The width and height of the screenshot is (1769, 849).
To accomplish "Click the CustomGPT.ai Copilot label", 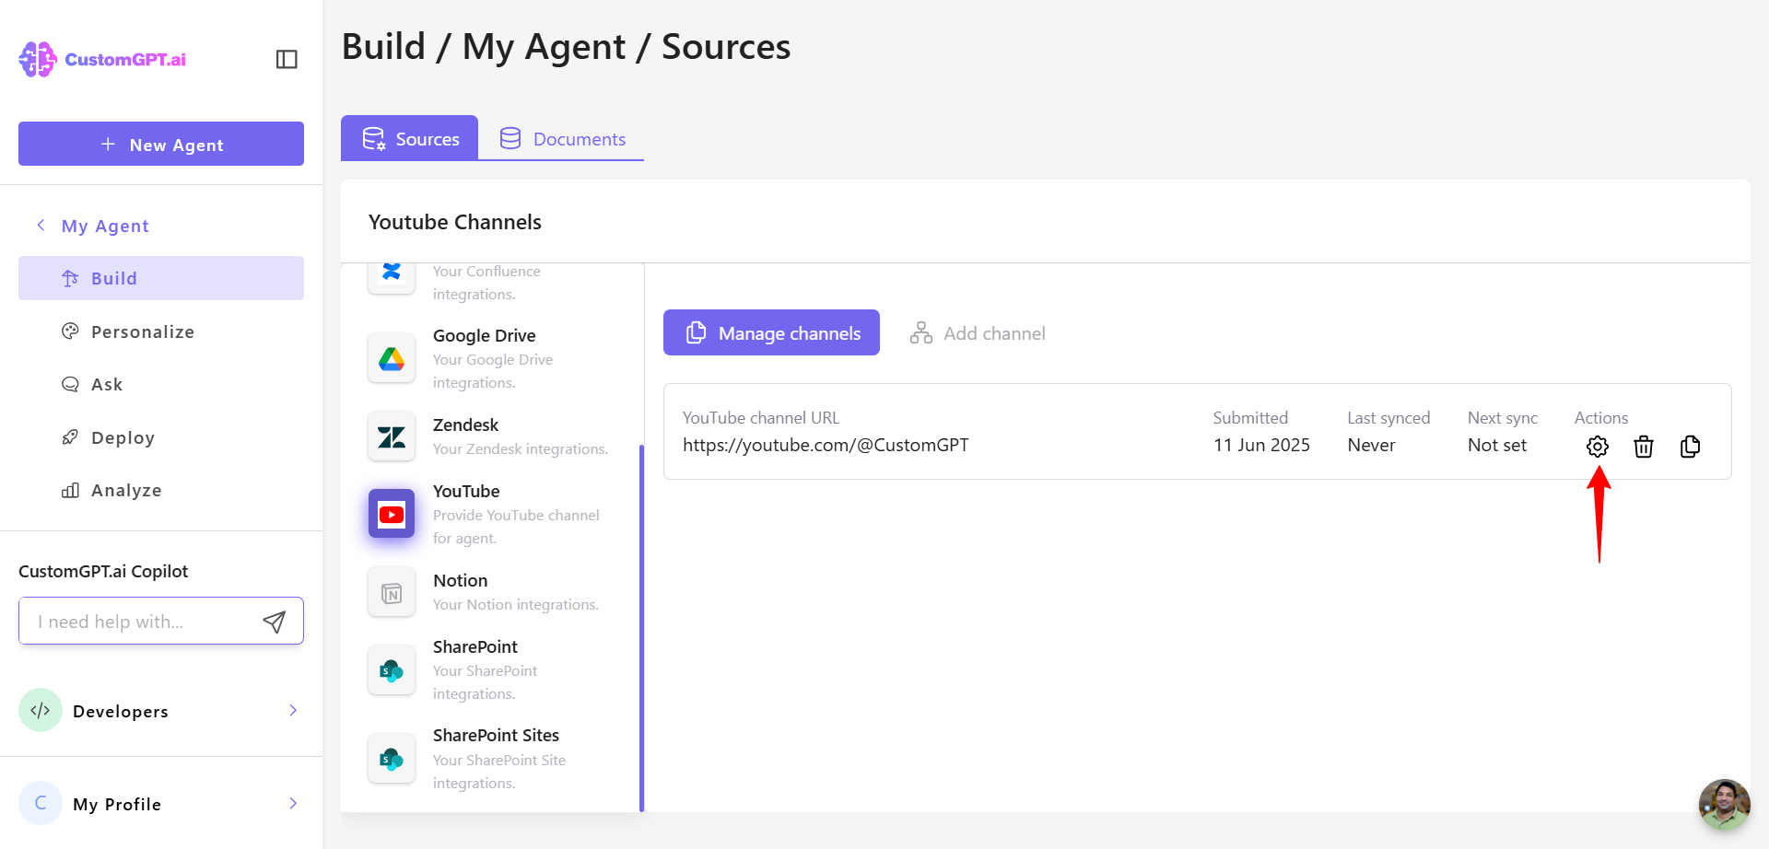I will pyautogui.click(x=103, y=571).
